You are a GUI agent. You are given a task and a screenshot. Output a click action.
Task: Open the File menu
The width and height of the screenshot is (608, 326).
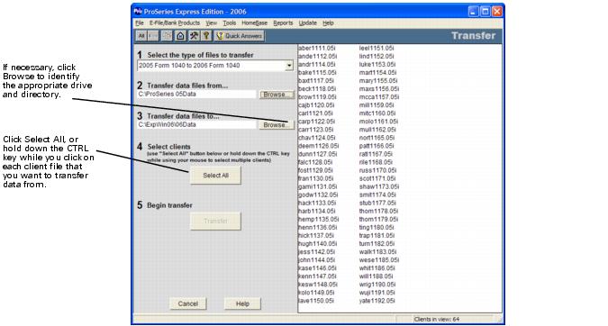tap(140, 23)
